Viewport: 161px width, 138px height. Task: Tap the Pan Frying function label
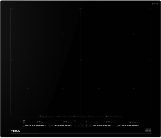coord(59,117)
